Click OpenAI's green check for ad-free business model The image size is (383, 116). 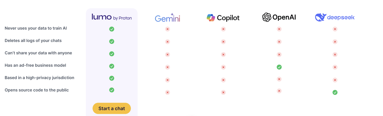(279, 67)
